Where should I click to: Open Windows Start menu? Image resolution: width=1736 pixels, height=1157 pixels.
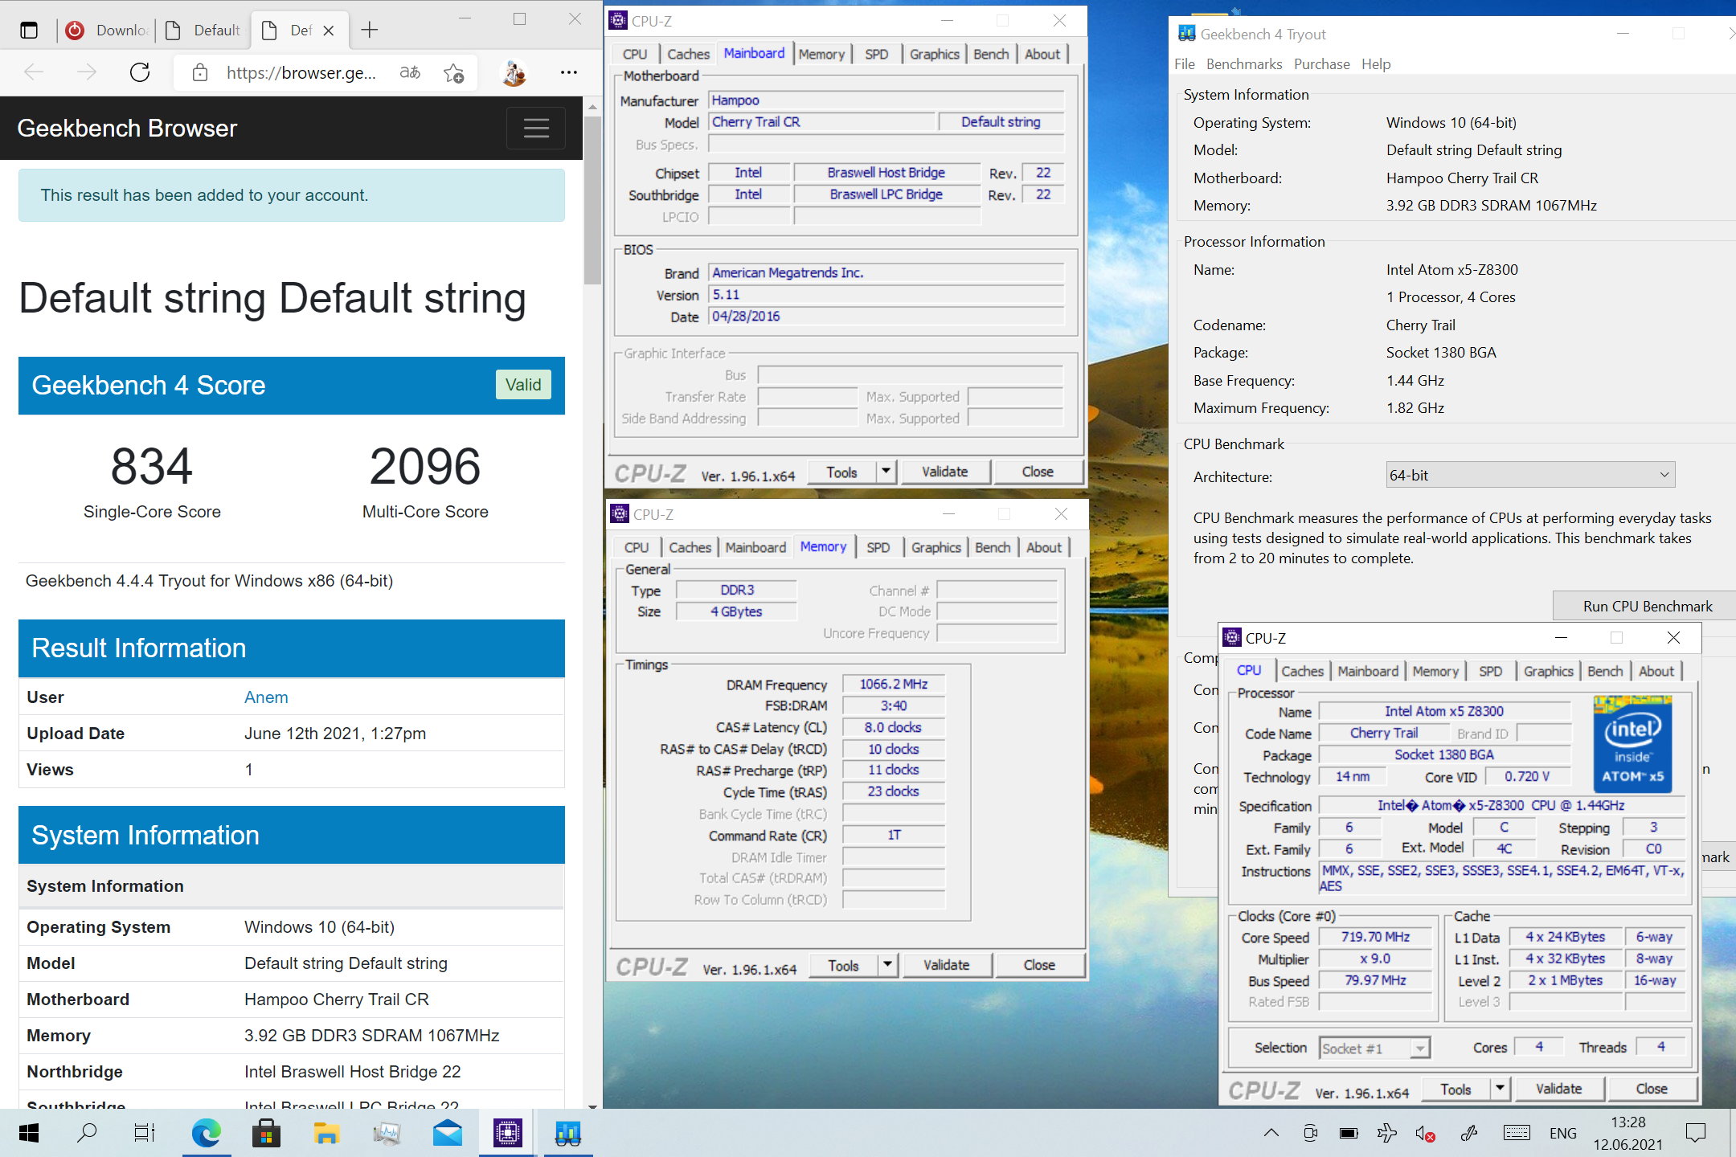click(29, 1133)
